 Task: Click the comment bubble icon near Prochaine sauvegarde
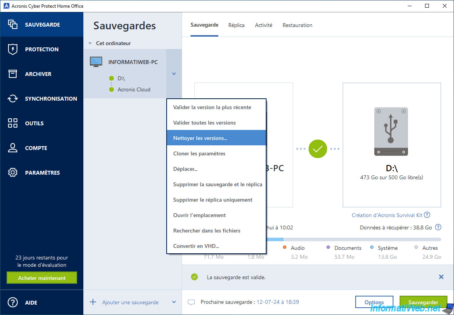[x=191, y=302]
